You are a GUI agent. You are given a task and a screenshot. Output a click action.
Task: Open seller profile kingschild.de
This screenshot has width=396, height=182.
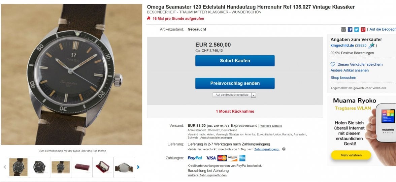pos(342,45)
